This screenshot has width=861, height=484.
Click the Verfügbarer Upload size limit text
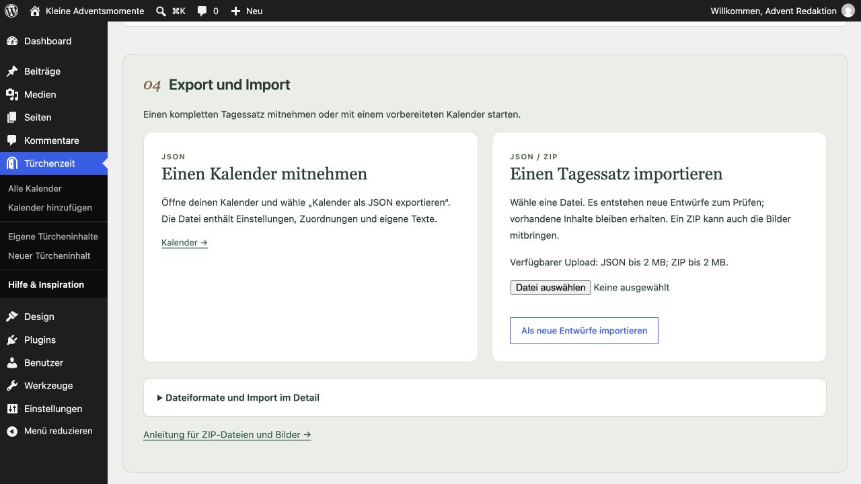click(x=619, y=262)
